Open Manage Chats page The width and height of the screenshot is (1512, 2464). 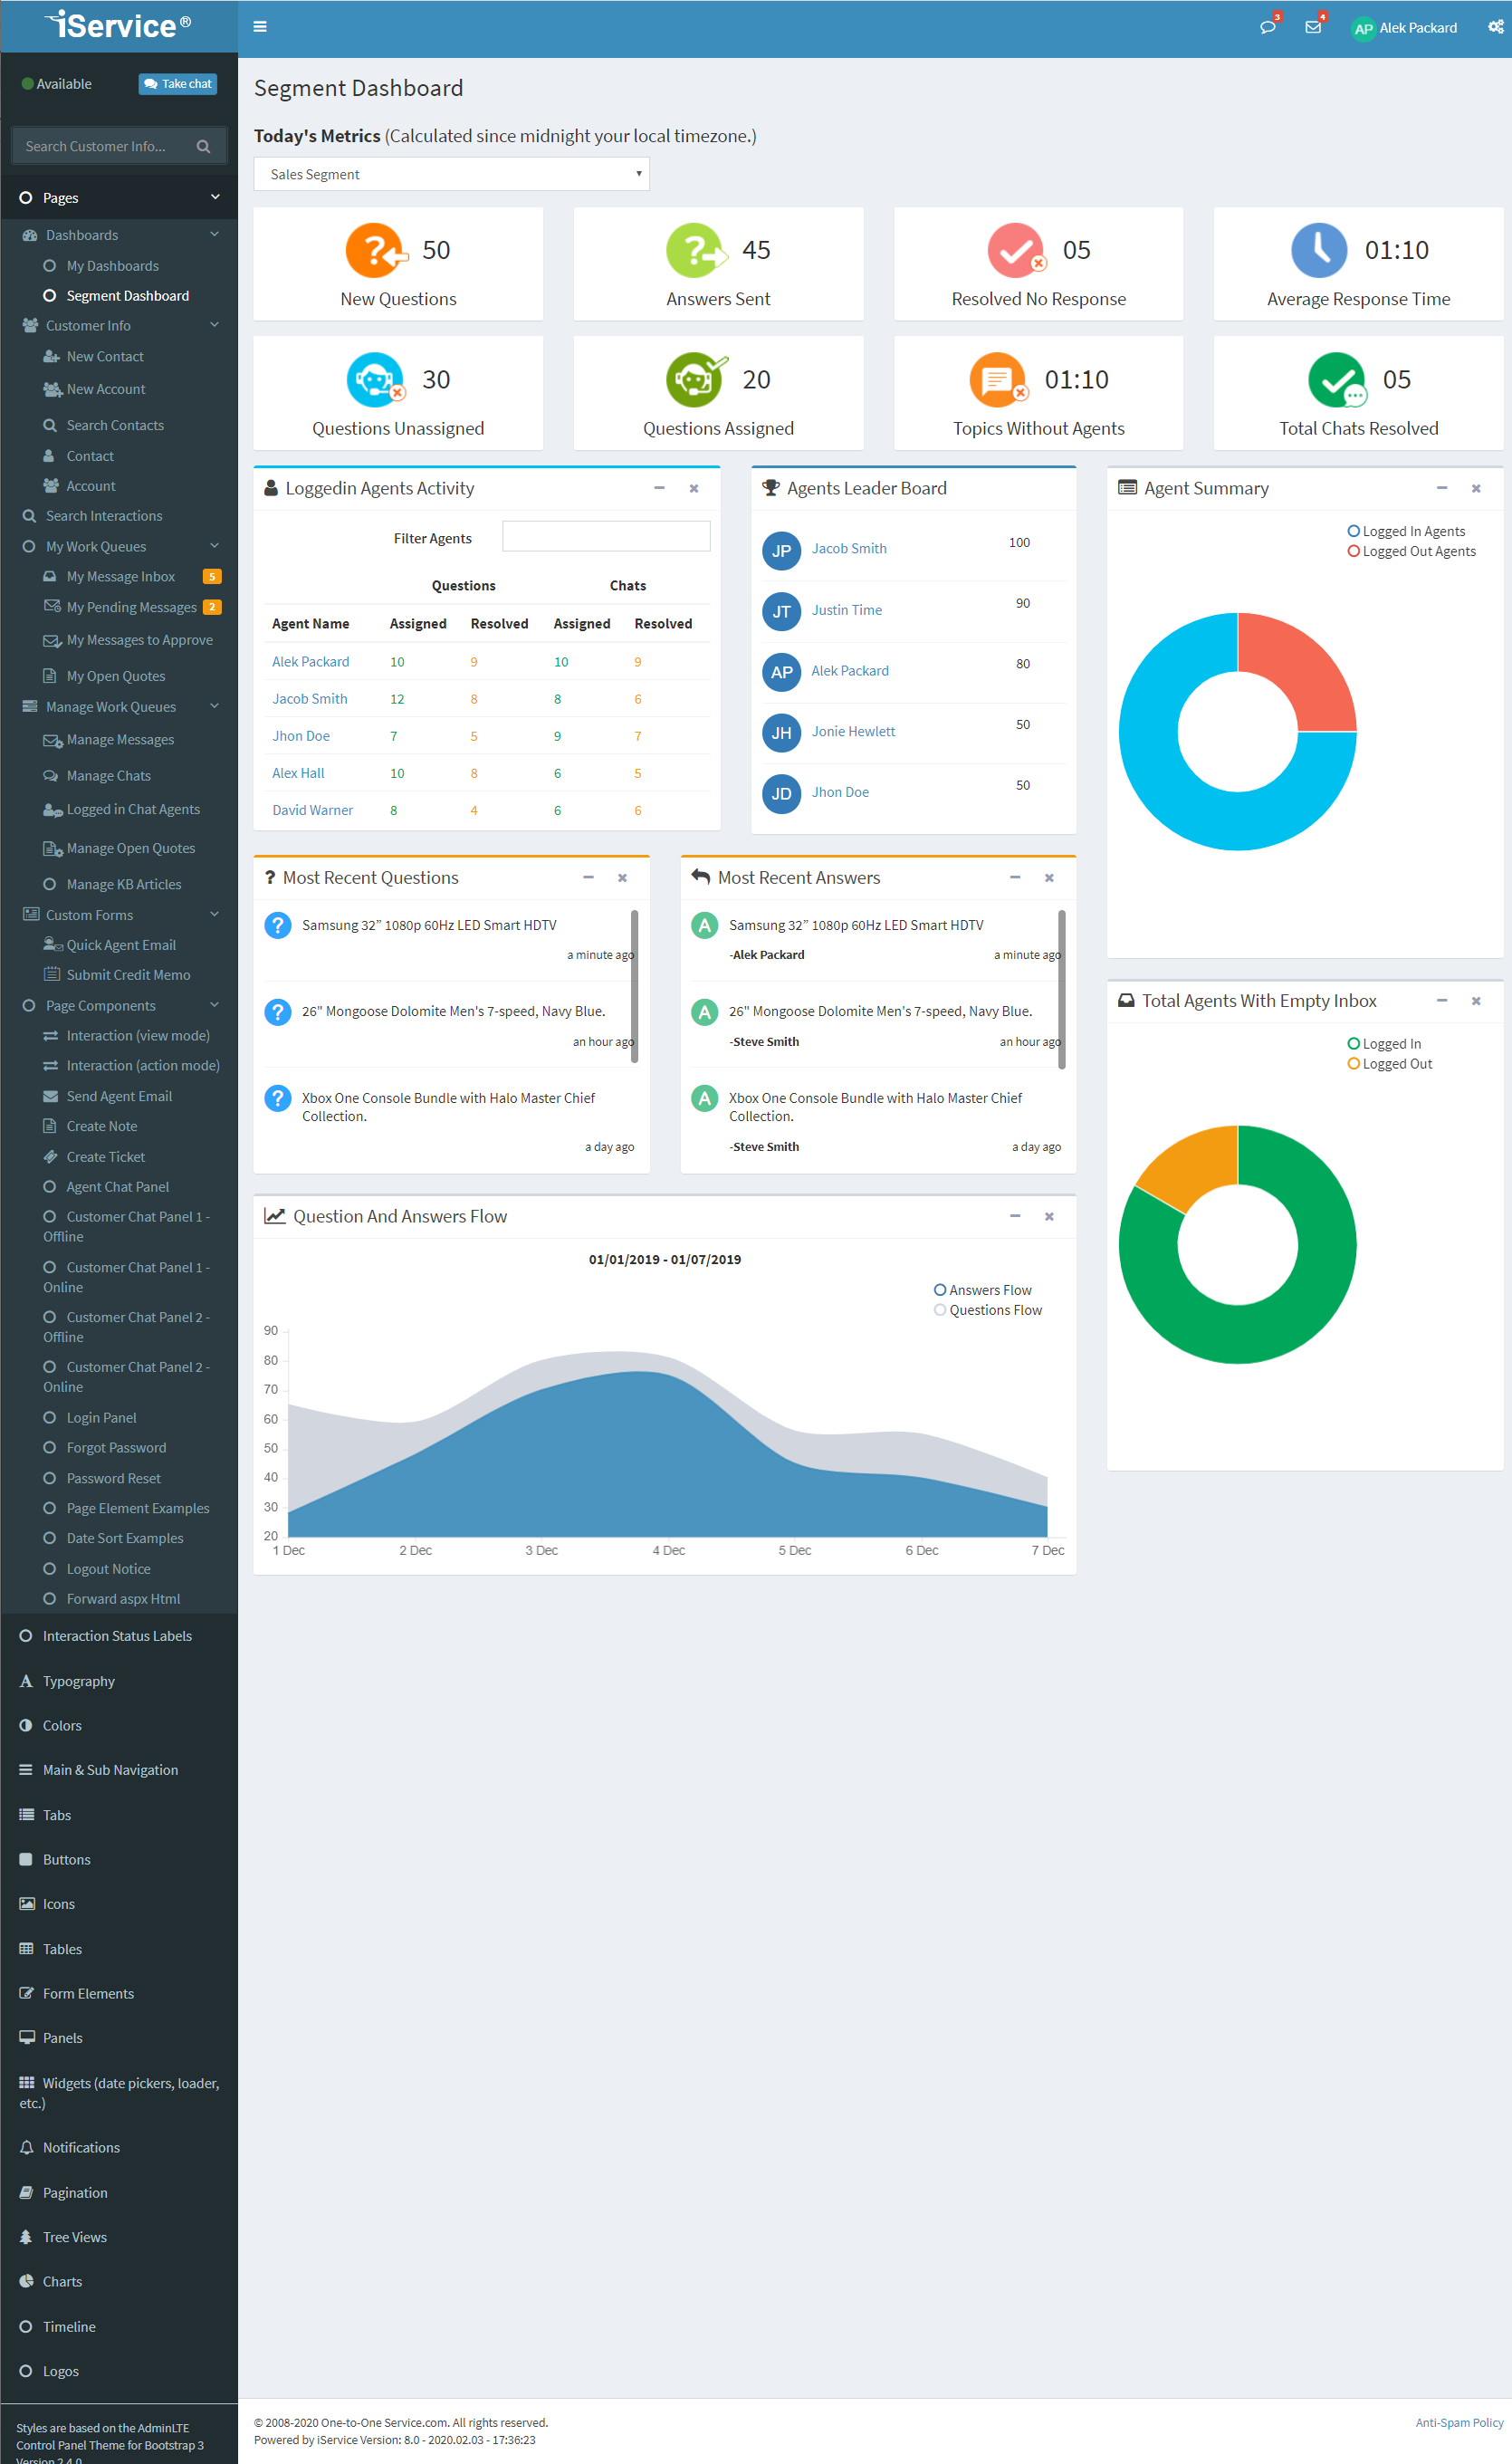click(108, 775)
